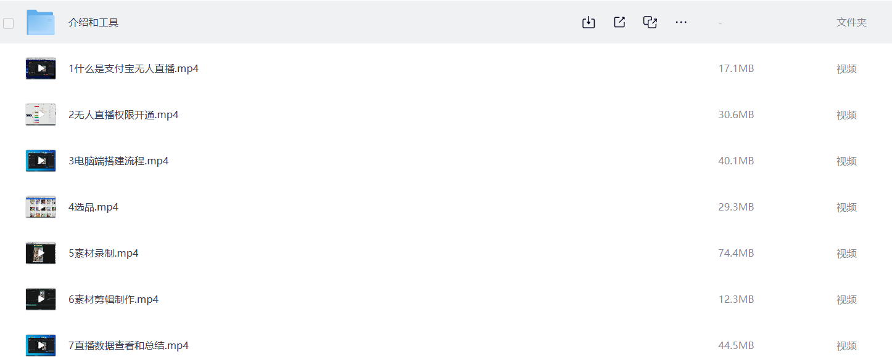This screenshot has width=892, height=357.
Task: Open the 介绍和工具 folder name
Action: point(93,23)
